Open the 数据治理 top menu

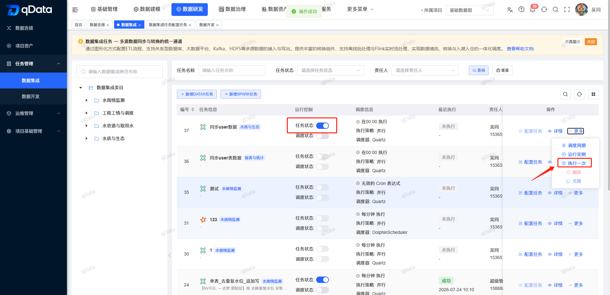[x=232, y=9]
